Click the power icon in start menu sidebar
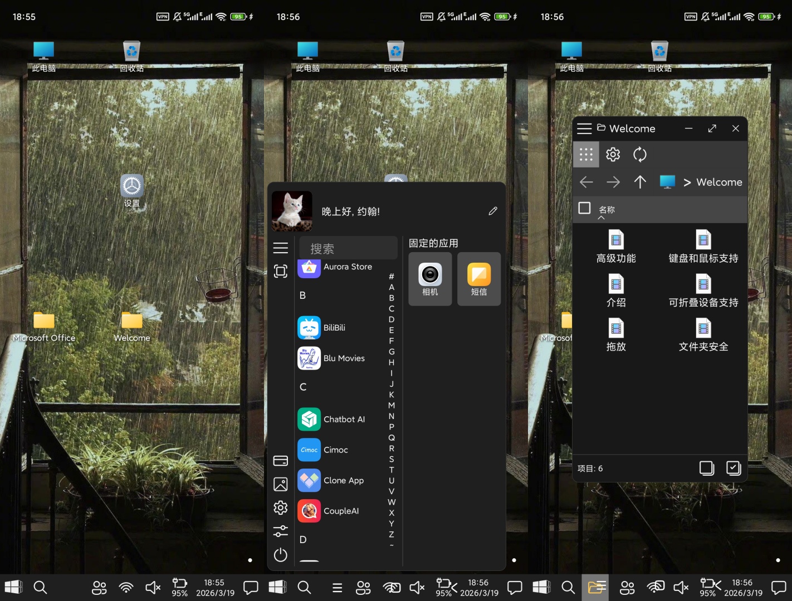The width and height of the screenshot is (792, 601). [x=281, y=555]
